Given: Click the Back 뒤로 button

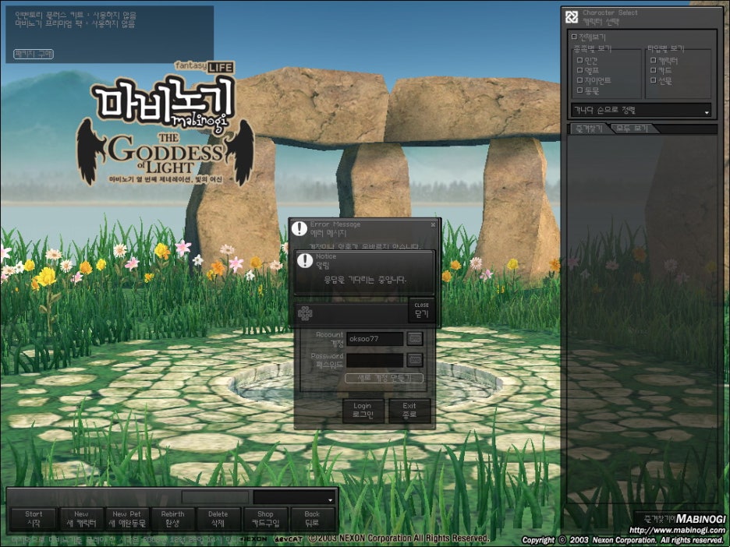Looking at the screenshot, I should pos(312,519).
